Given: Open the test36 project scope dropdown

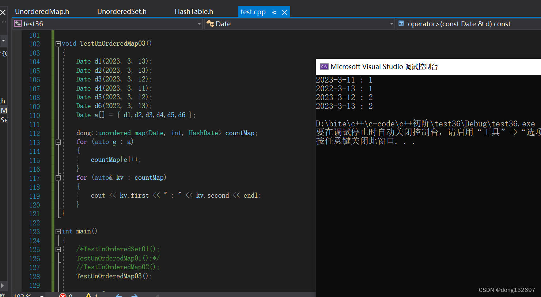Looking at the screenshot, I should tap(199, 24).
